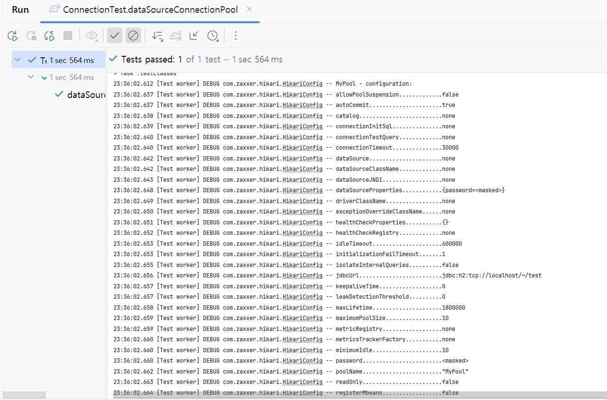The width and height of the screenshot is (607, 400).
Task: Click the idleTimeout value 600000
Action: click(452, 244)
